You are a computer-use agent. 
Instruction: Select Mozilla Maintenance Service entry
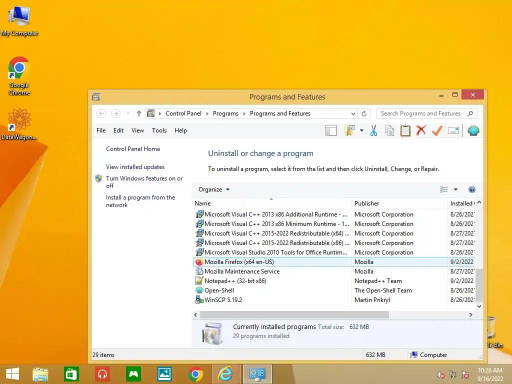click(x=333, y=271)
